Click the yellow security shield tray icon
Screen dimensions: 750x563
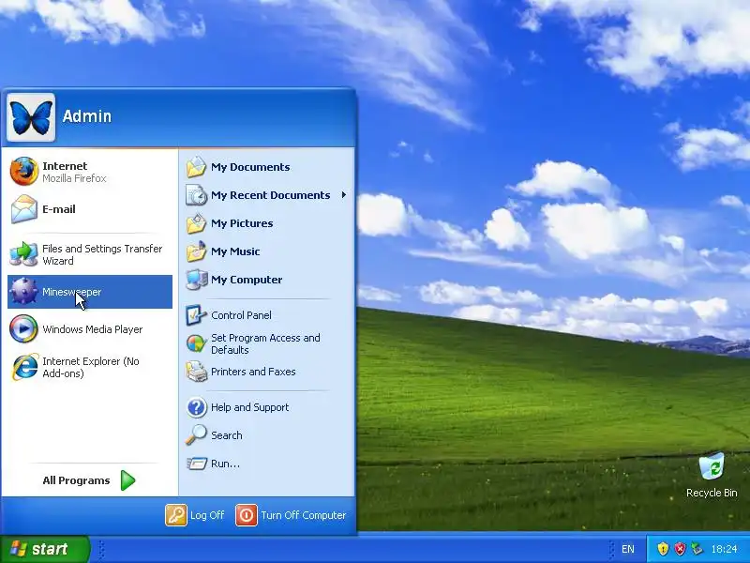coord(663,549)
